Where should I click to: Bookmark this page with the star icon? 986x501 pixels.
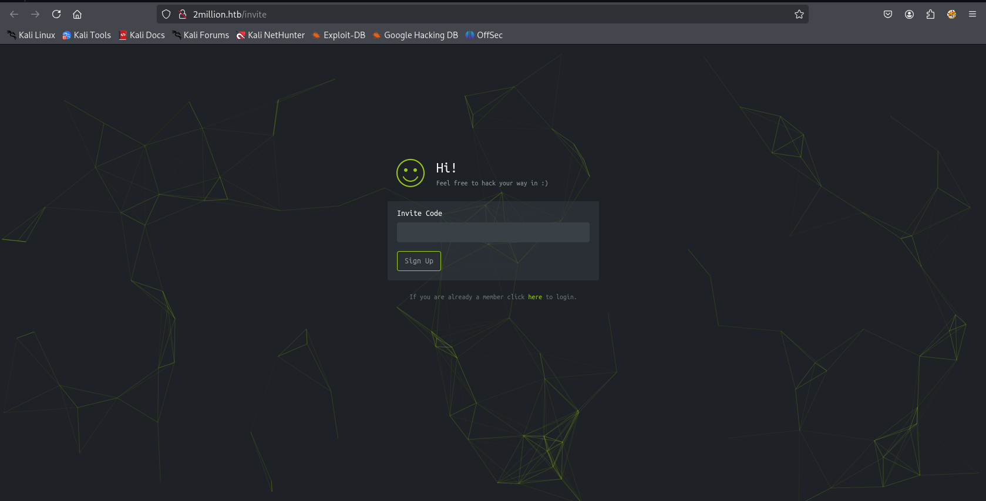(799, 14)
